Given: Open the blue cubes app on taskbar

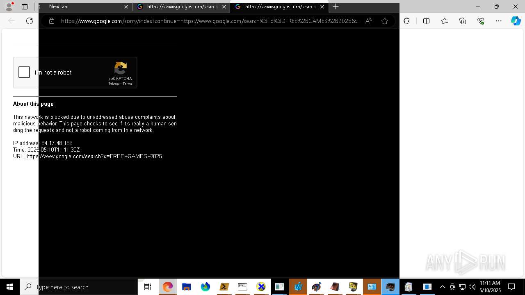Looking at the screenshot, I should click(298, 287).
